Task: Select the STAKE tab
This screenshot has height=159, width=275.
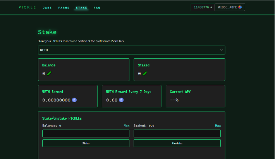Action: [81, 8]
